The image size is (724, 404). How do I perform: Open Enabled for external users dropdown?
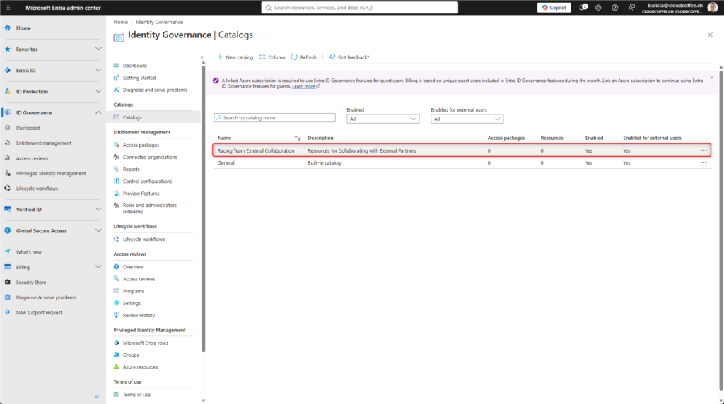pyautogui.click(x=467, y=119)
